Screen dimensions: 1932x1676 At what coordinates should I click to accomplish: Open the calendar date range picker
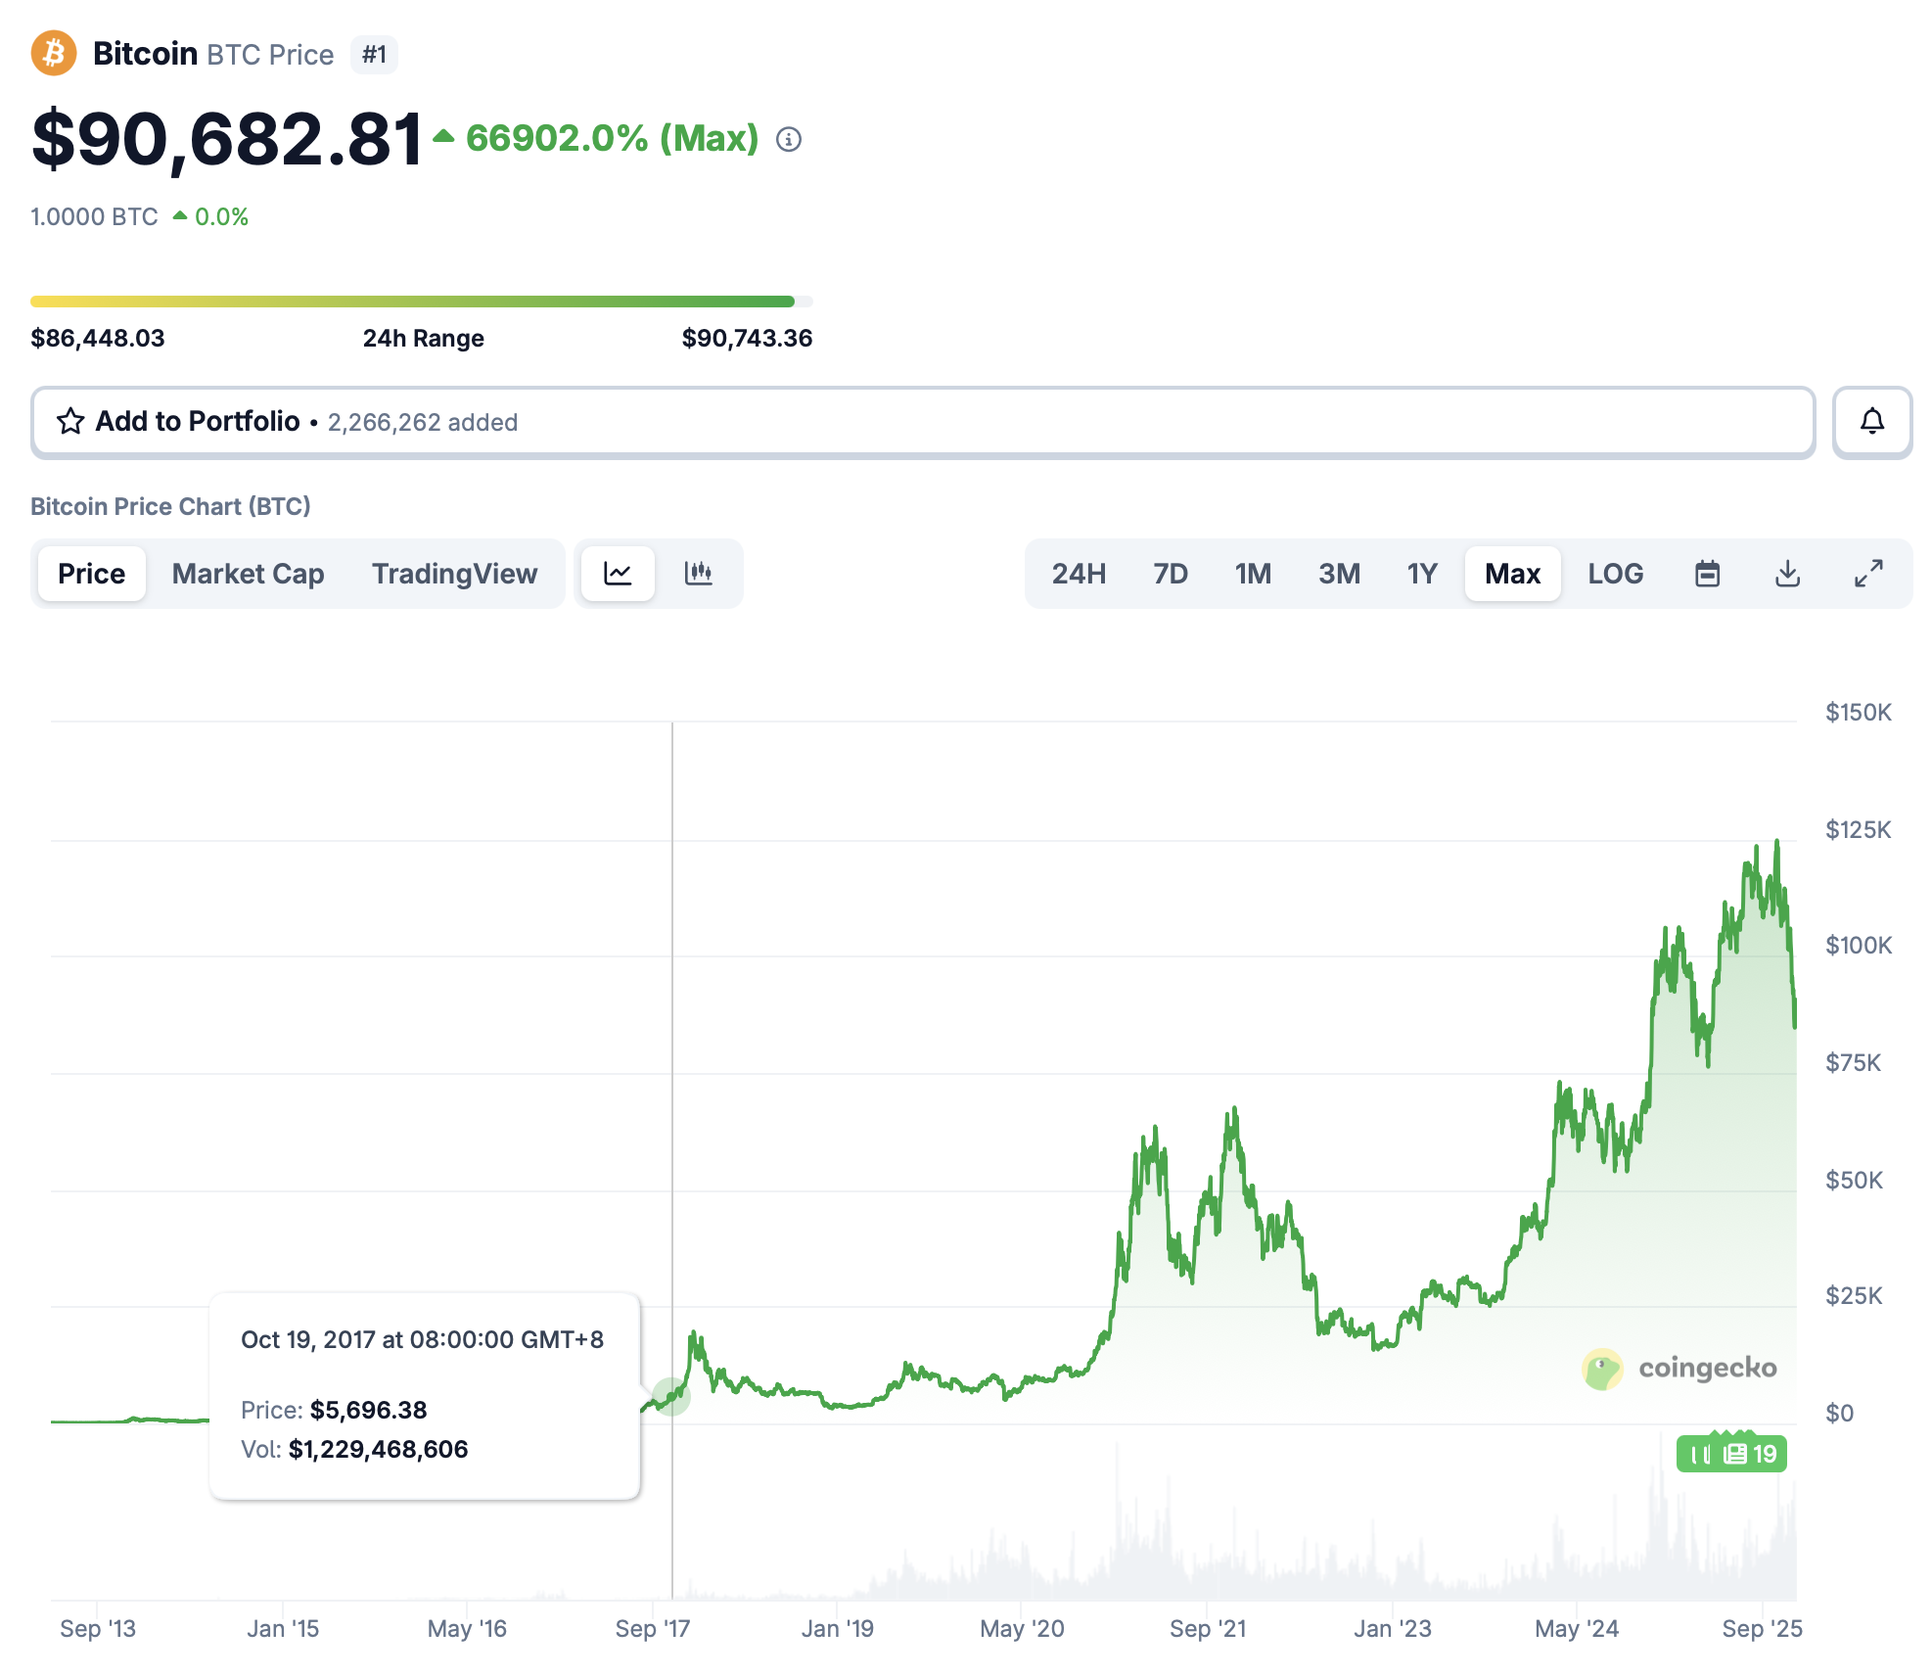pyautogui.click(x=1707, y=574)
